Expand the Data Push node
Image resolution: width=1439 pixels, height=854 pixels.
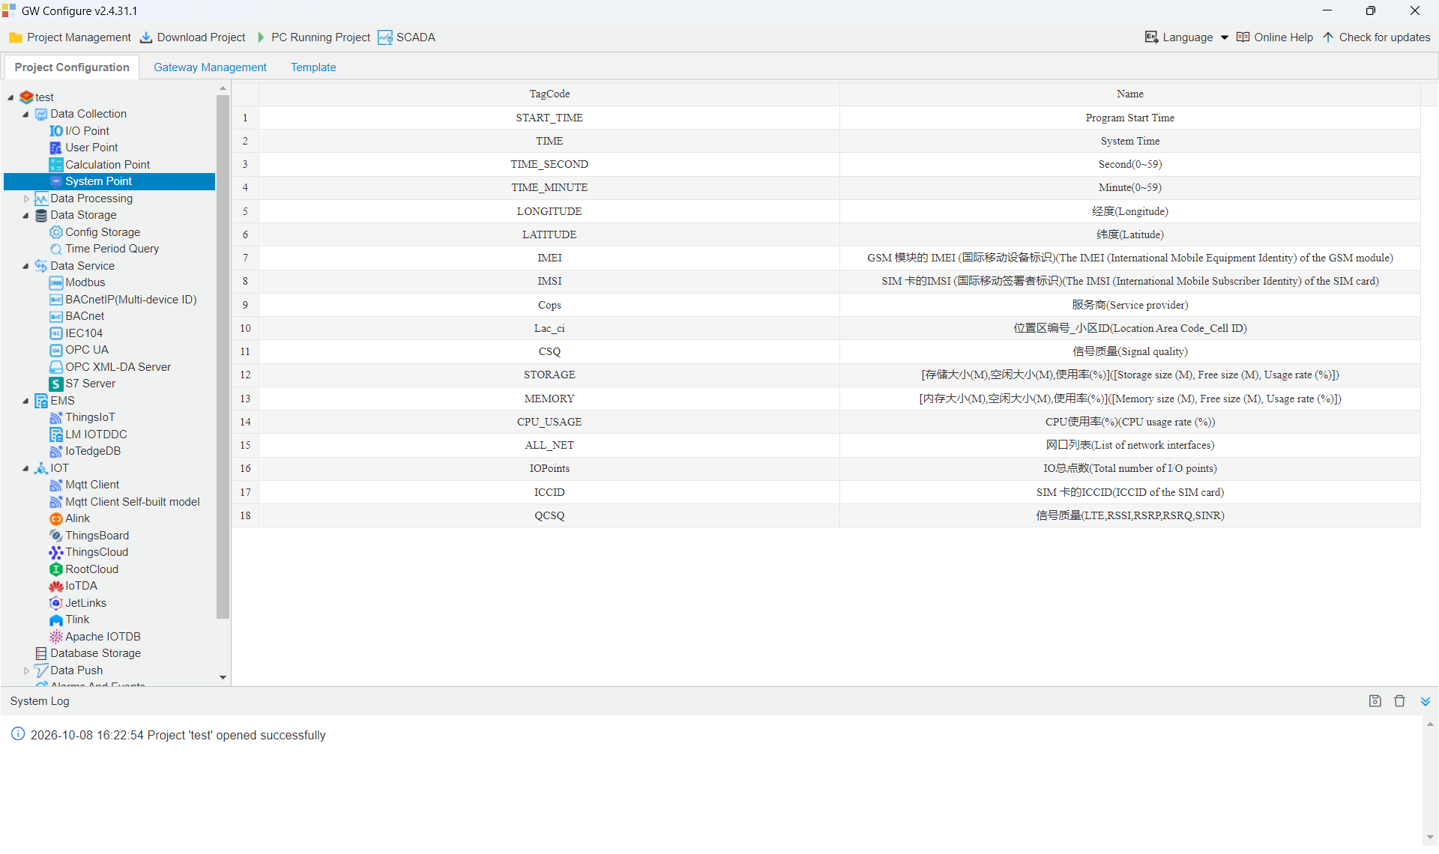point(26,670)
